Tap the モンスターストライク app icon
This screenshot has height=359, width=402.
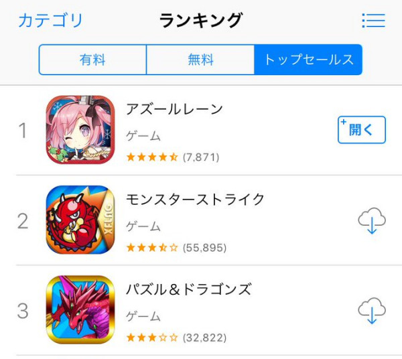click(x=80, y=220)
